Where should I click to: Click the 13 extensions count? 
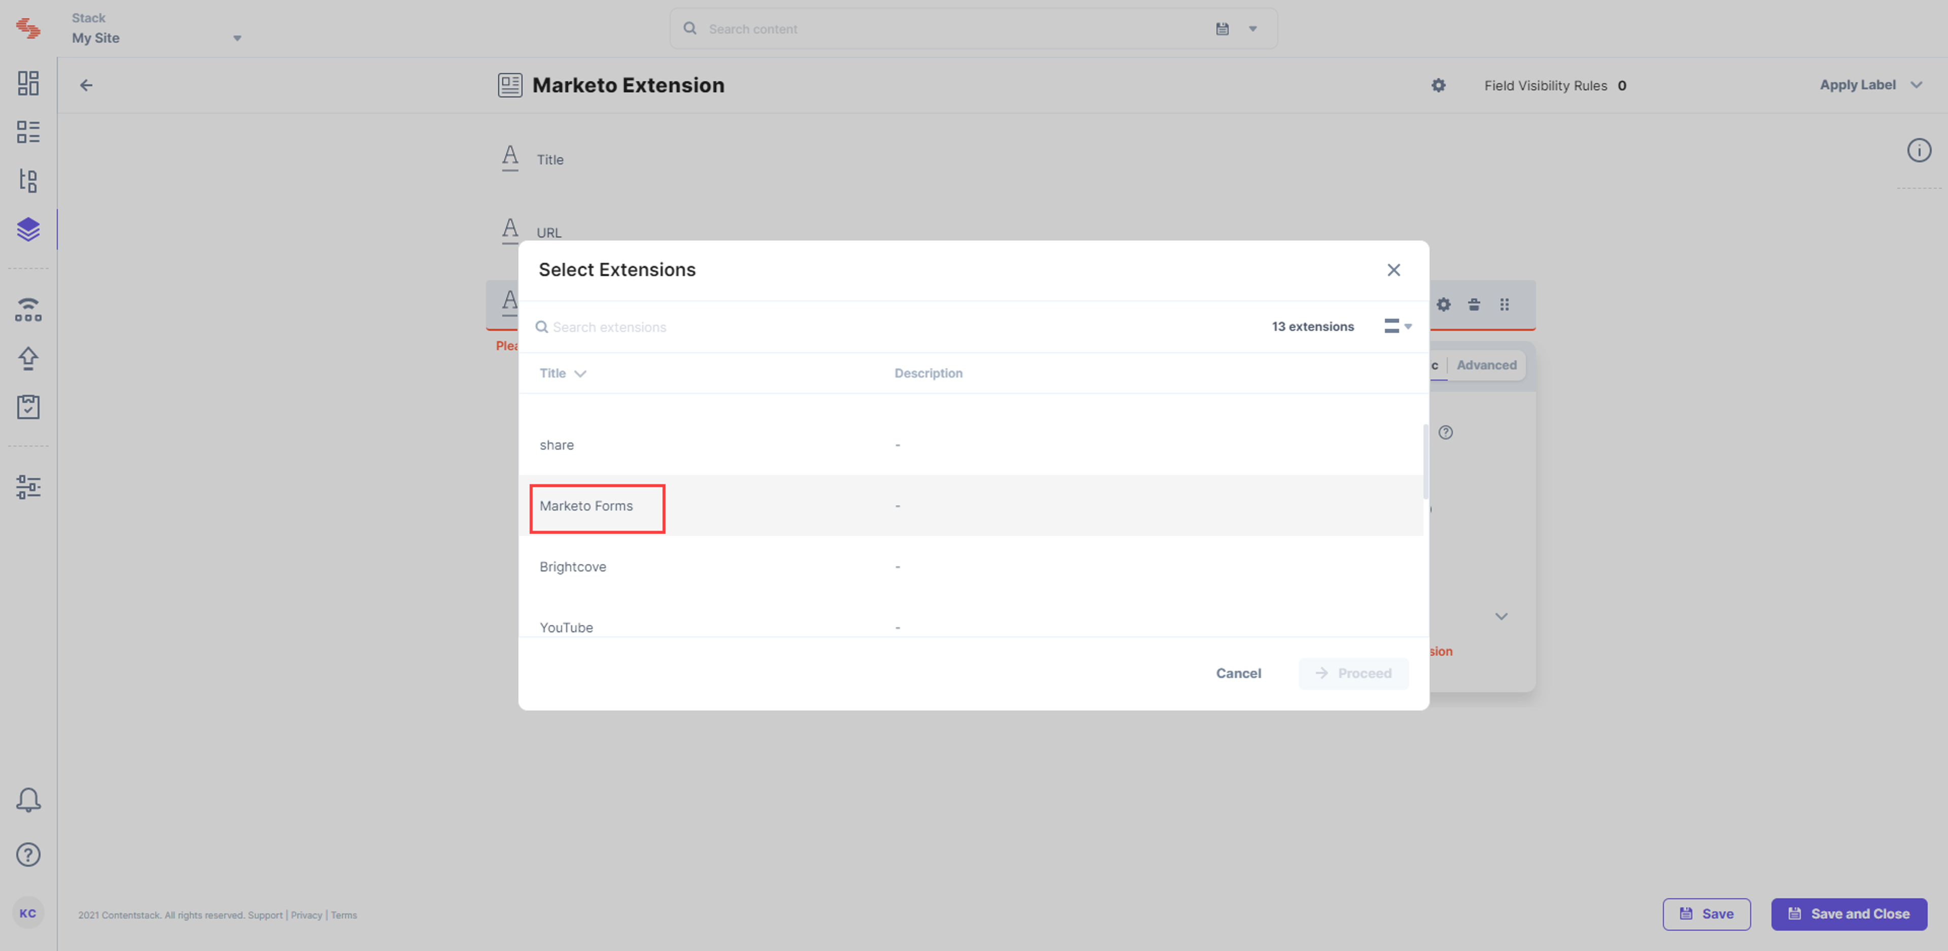click(1312, 326)
